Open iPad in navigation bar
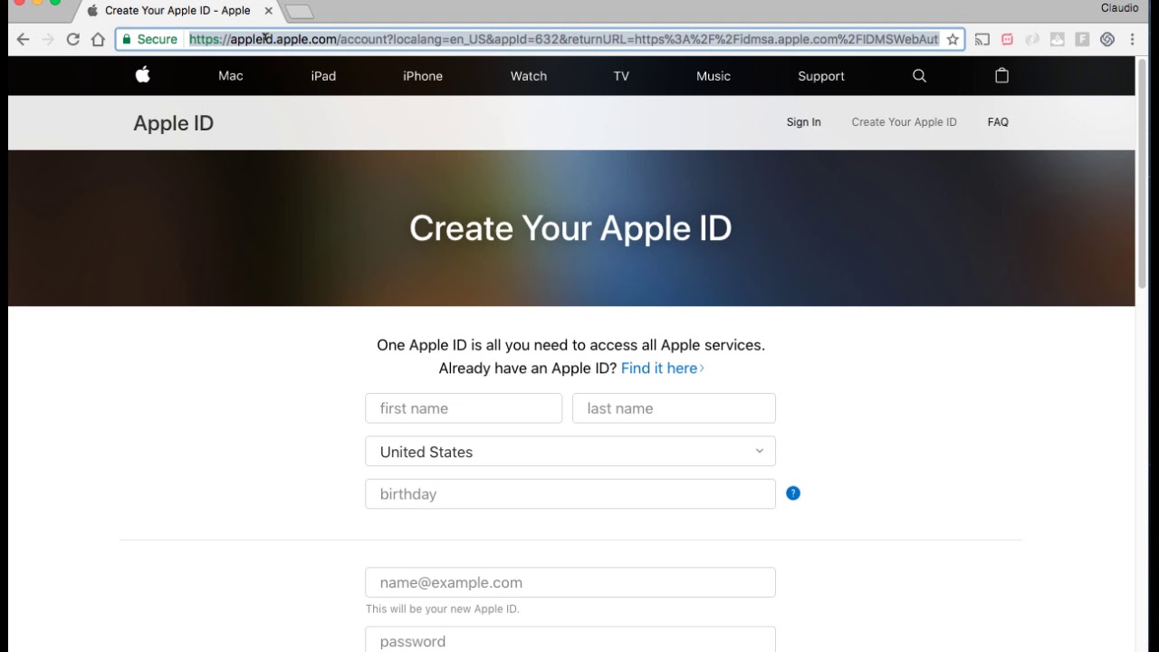Screen dimensions: 1159x652 tap(323, 76)
